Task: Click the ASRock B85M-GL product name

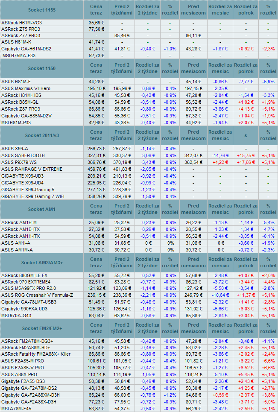Action: click(20, 102)
